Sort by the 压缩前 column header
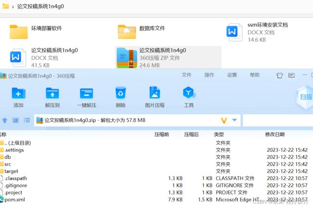Screen dimensions: 313x207 point(162,134)
